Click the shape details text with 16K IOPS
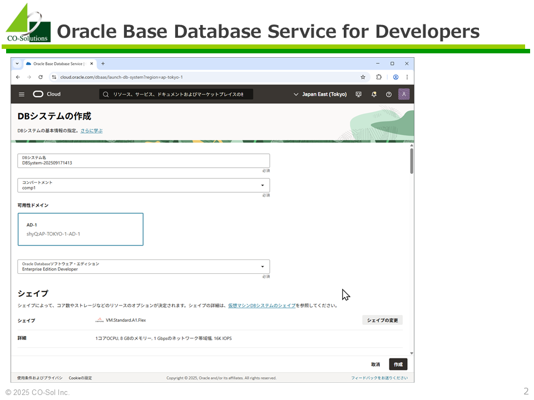Image resolution: width=534 pixels, height=400 pixels. tap(164, 338)
